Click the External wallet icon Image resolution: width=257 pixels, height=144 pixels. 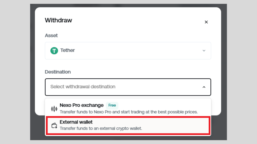click(x=54, y=125)
